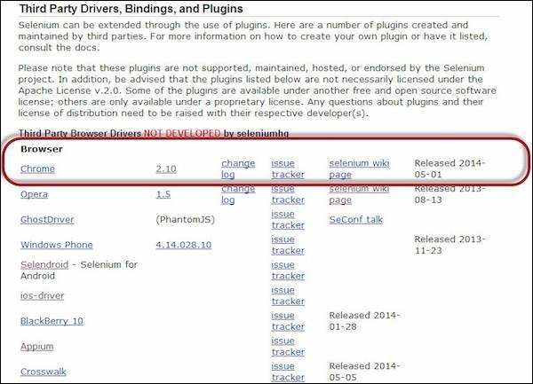The width and height of the screenshot is (533, 384).
Task: Open the Chrome change log link
Action: click(238, 168)
